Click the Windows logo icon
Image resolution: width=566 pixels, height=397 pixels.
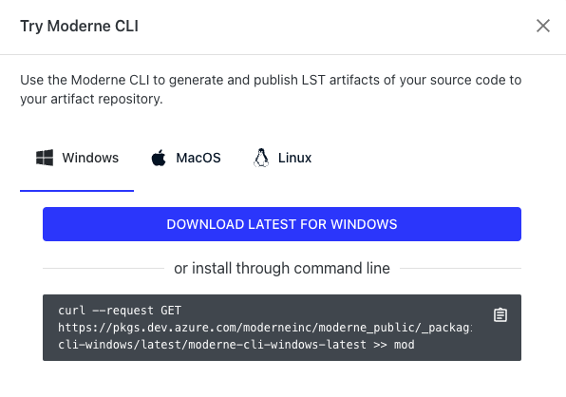(x=45, y=158)
